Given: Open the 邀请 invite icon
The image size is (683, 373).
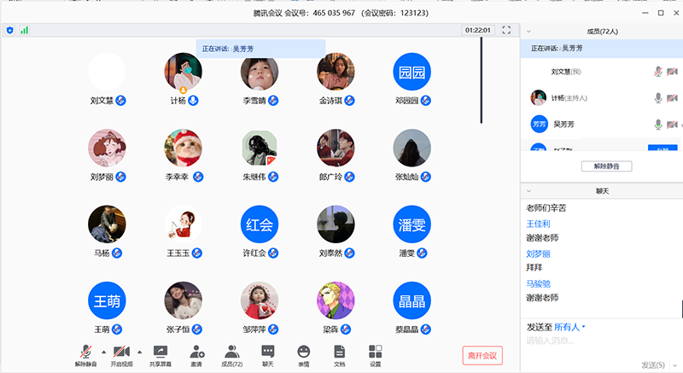Looking at the screenshot, I should pos(196,352).
